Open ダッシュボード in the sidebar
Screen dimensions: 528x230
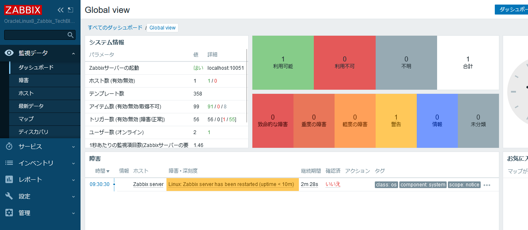(x=45, y=68)
